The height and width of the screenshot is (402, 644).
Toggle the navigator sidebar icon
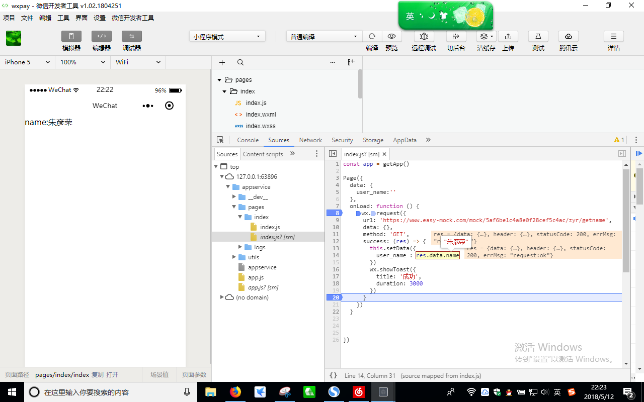(333, 154)
